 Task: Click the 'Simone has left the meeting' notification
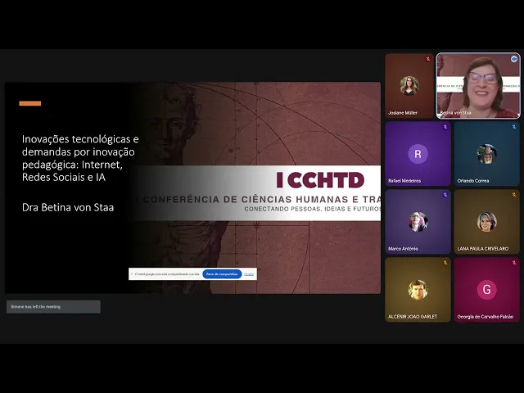tap(53, 307)
